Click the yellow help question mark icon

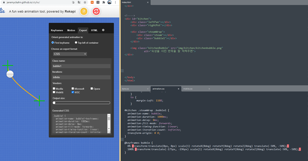click(84, 11)
